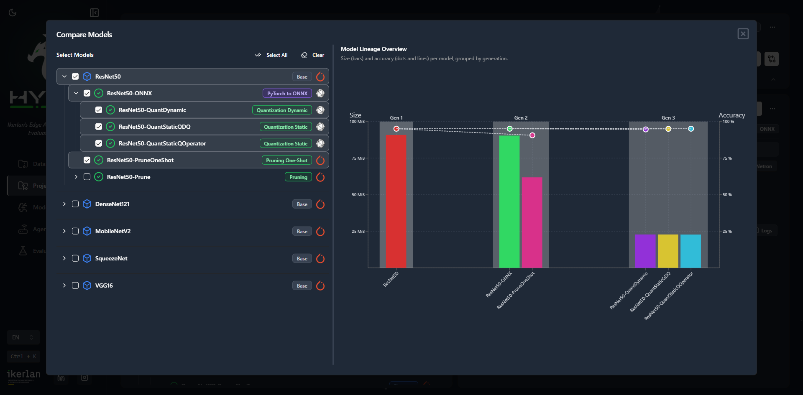Check the SqueezeNet checkbox

(x=75, y=258)
